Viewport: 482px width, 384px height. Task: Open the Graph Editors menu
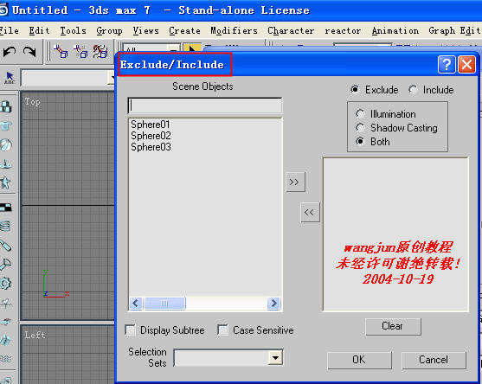455,31
